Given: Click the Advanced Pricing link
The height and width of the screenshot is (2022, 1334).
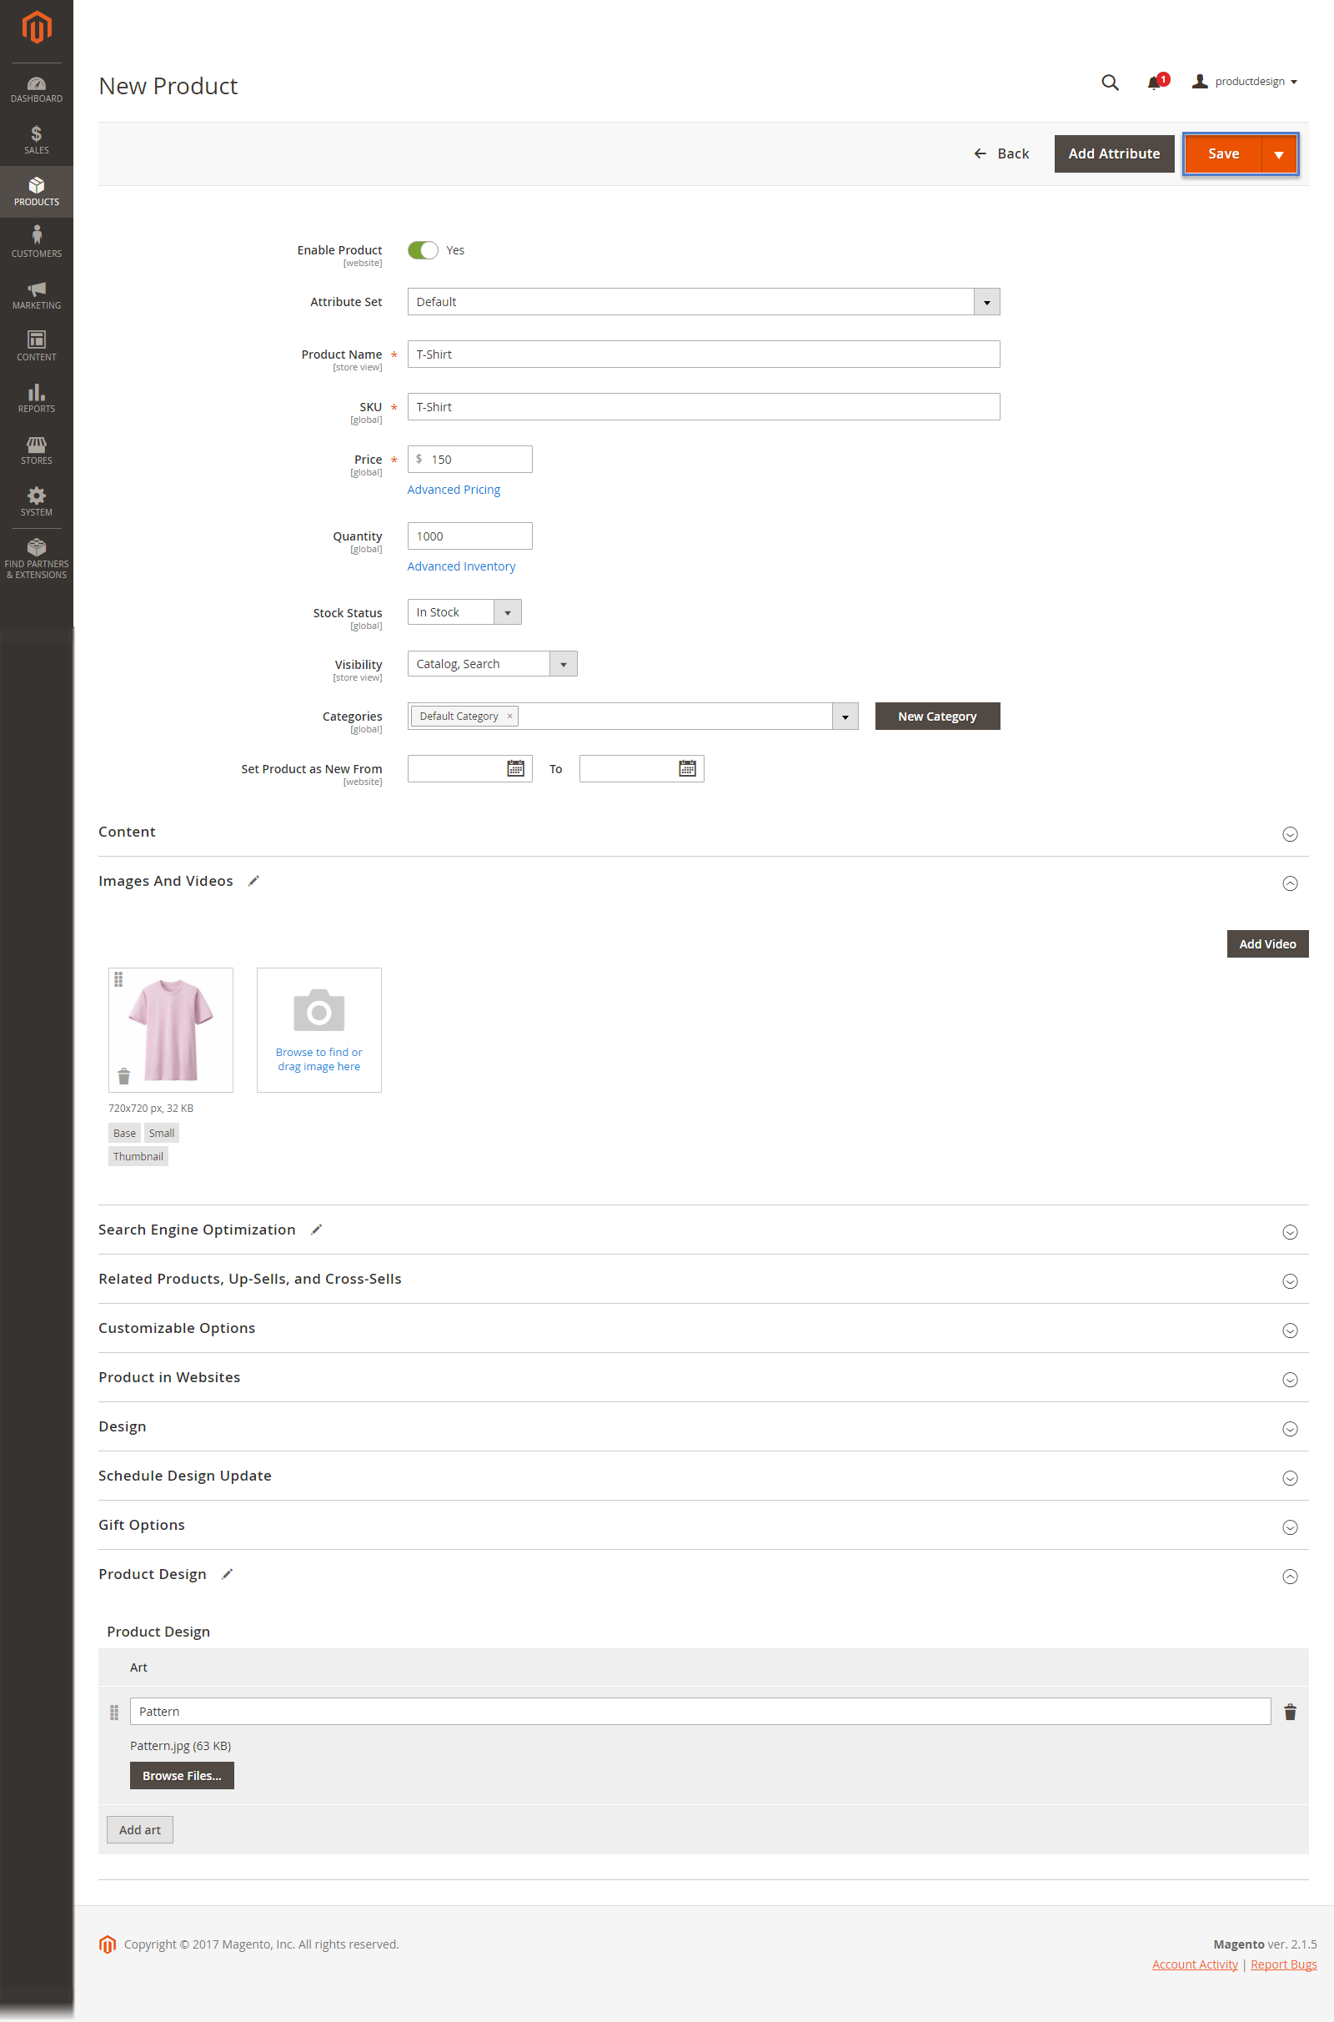Looking at the screenshot, I should (x=454, y=490).
